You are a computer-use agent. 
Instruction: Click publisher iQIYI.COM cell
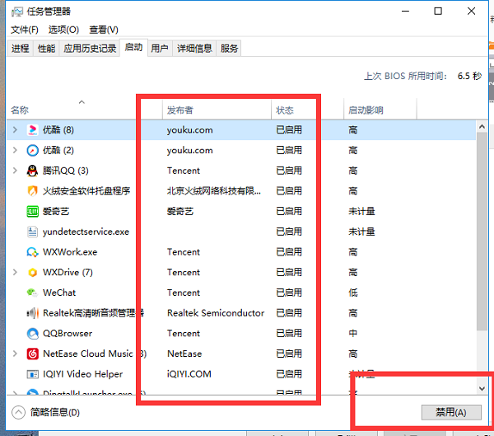189,374
